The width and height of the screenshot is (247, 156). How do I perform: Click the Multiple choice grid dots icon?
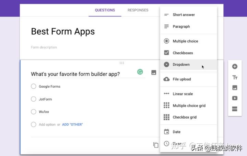pos(166,105)
